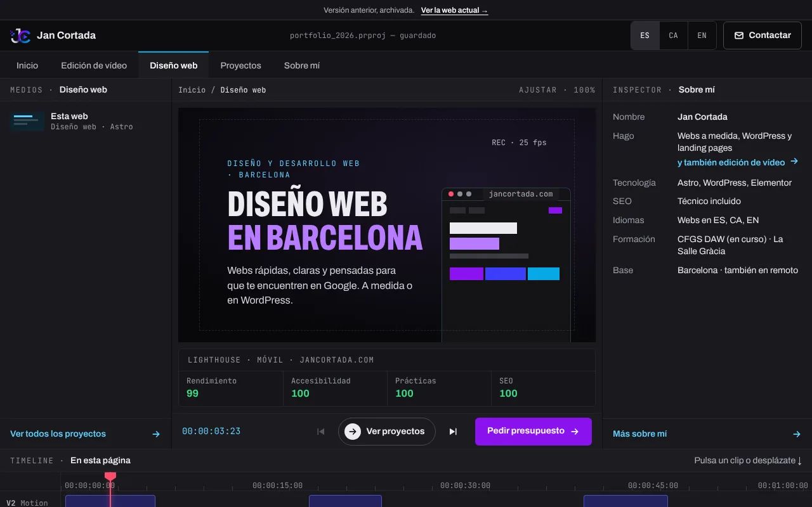Jump to previous clip with skip-back icon

(321, 432)
